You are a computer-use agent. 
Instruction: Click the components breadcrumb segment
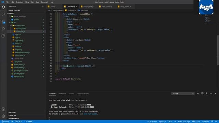click(57, 11)
